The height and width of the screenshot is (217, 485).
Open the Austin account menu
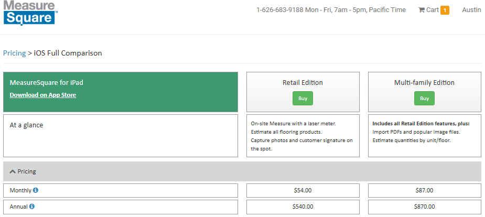click(471, 10)
